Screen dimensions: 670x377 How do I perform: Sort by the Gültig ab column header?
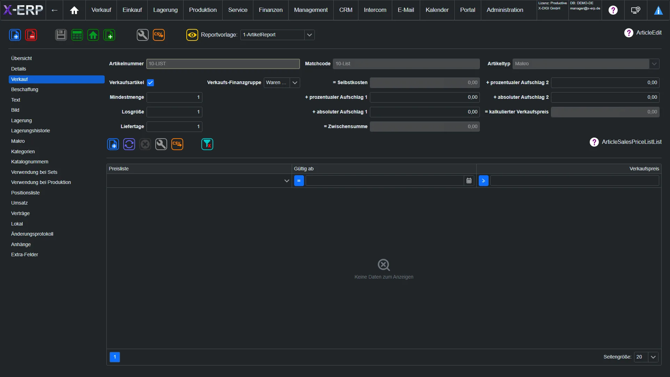tap(384, 169)
